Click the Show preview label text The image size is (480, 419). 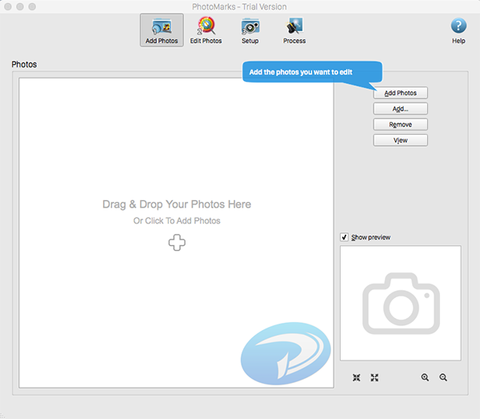coord(370,237)
